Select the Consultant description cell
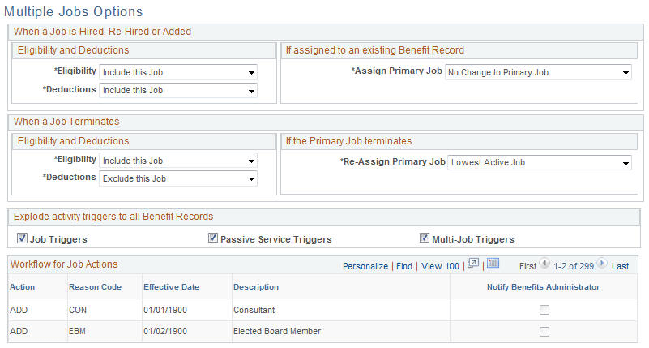 tap(254, 310)
